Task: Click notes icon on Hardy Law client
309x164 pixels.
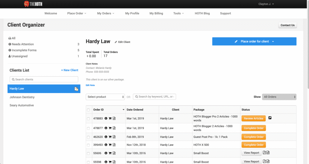Action: point(76,89)
